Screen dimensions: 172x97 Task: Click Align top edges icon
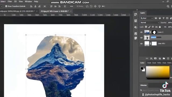tap(51, 6)
